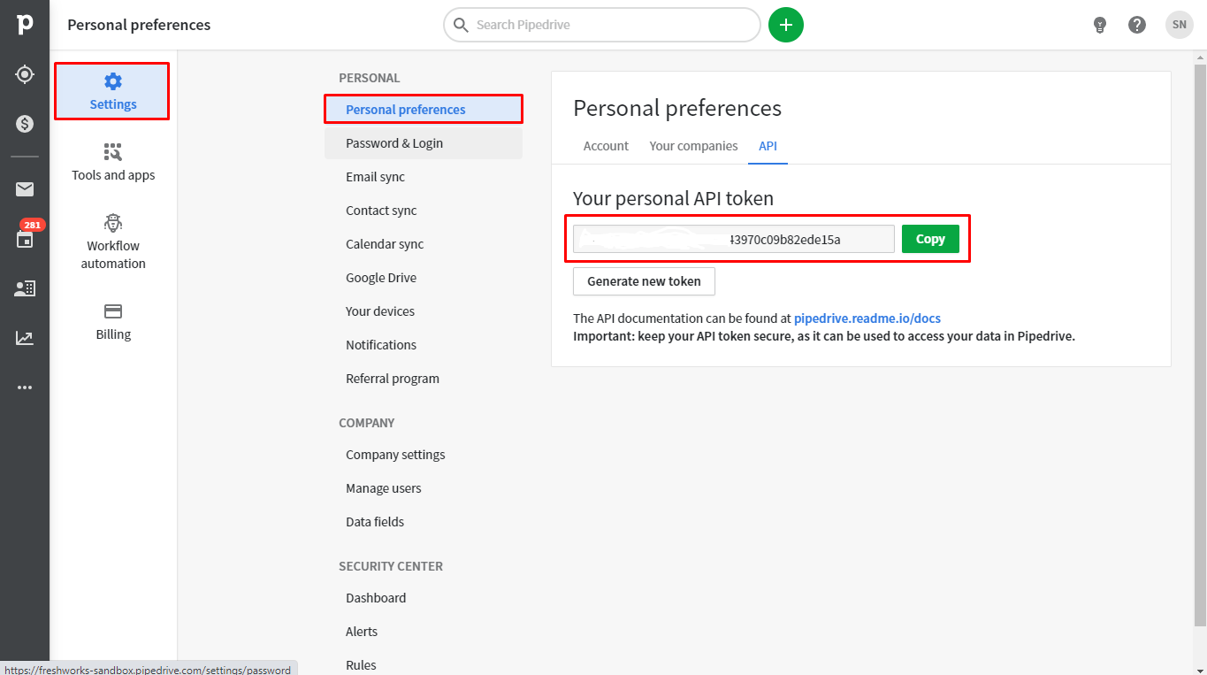
Task: Open Insights chart icon in sidebar
Action: click(x=25, y=338)
